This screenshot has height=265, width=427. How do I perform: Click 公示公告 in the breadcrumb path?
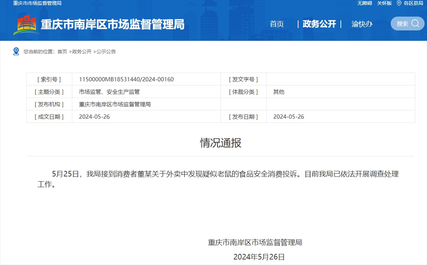click(106, 51)
